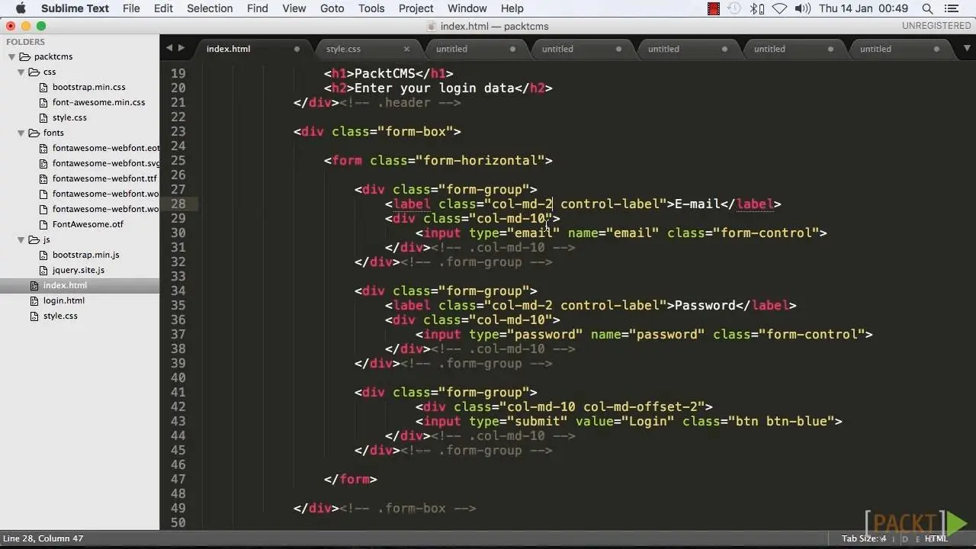Click "col-md-10 col-md-offset-2" class value
This screenshot has width=976, height=549.
click(602, 406)
